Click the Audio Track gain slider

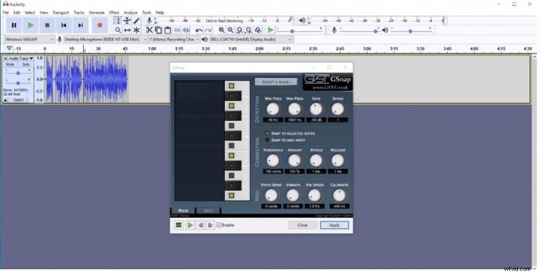(18, 73)
